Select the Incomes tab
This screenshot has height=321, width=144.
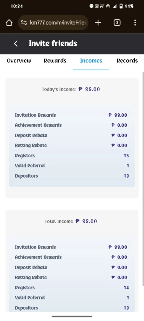(91, 61)
